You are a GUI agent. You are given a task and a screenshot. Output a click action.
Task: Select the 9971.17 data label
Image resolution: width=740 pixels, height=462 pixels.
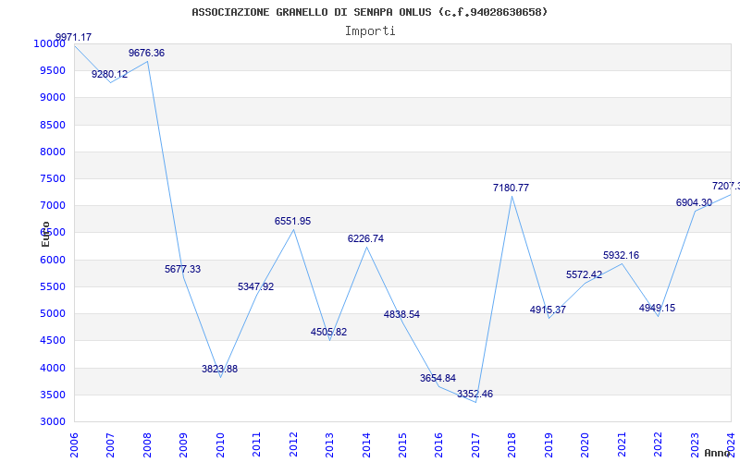point(74,37)
